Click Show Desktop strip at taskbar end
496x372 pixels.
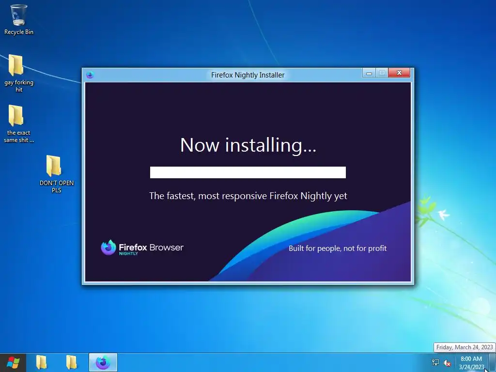pyautogui.click(x=493, y=362)
